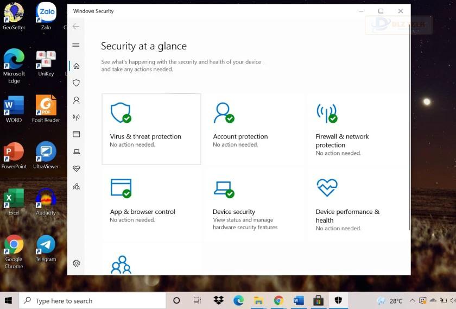Image resolution: width=456 pixels, height=309 pixels.
Task: Open GeoSetter desktop shortcut
Action: [14, 16]
